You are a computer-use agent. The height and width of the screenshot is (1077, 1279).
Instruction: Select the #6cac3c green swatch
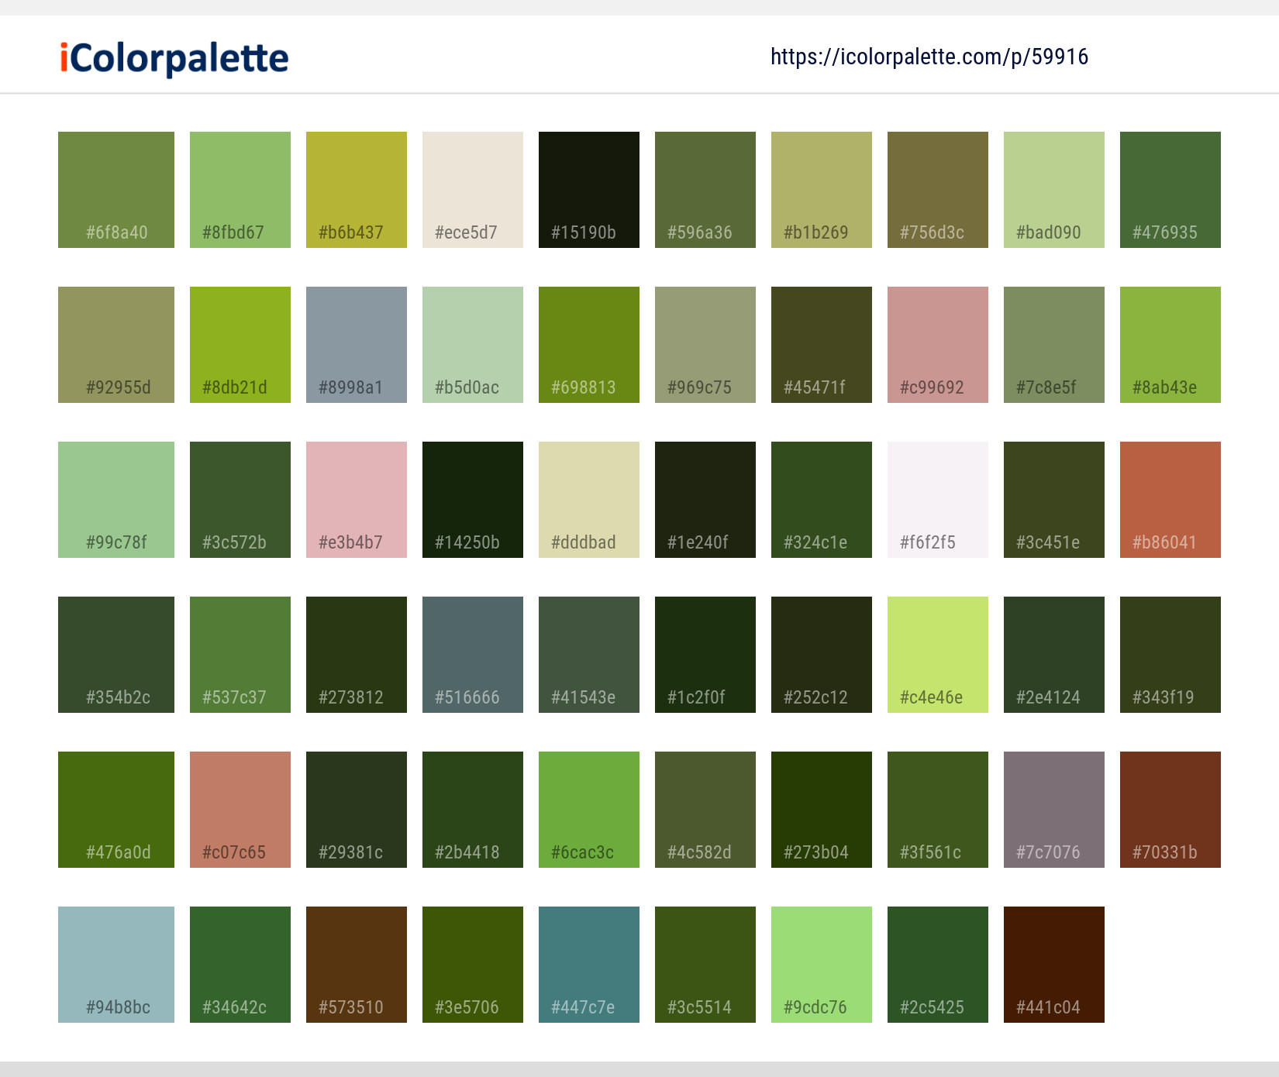[589, 810]
